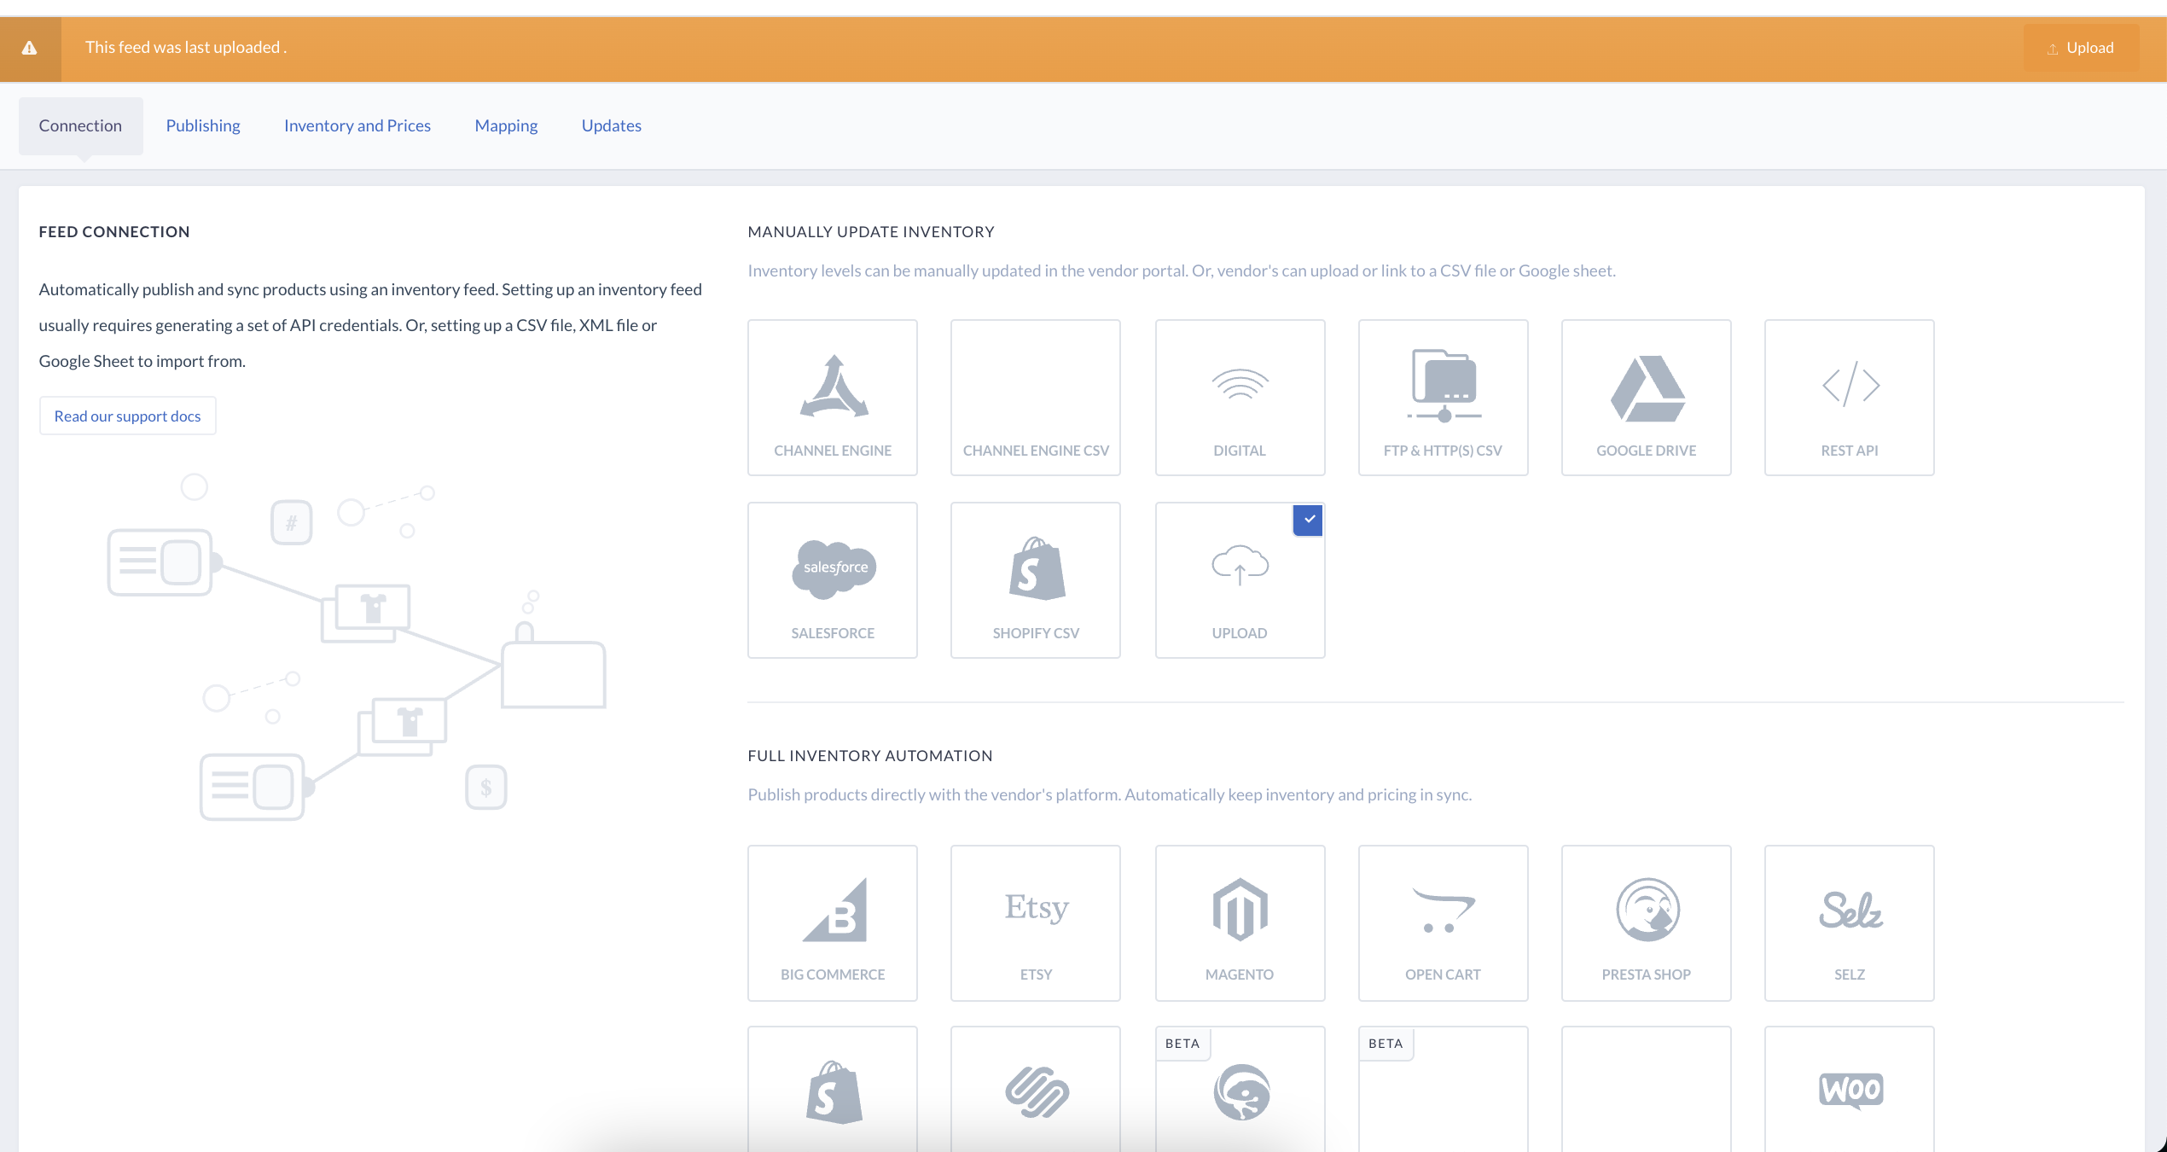Select the Google Drive icon
Viewport: 2167px width, 1152px height.
tap(1647, 388)
